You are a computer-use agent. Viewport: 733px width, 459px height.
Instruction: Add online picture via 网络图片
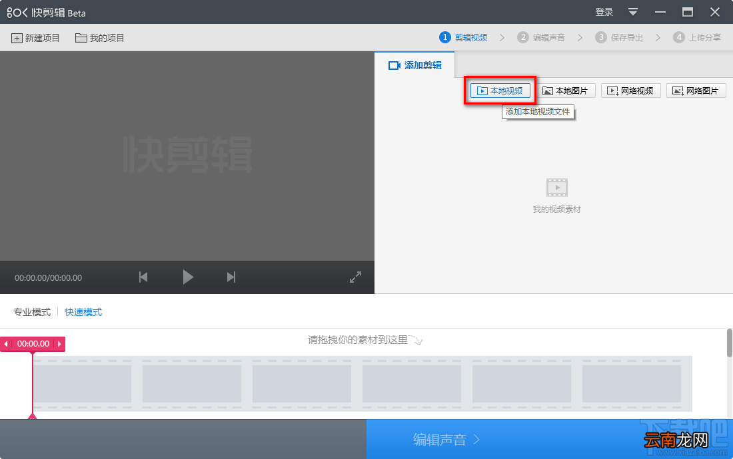pyautogui.click(x=696, y=90)
